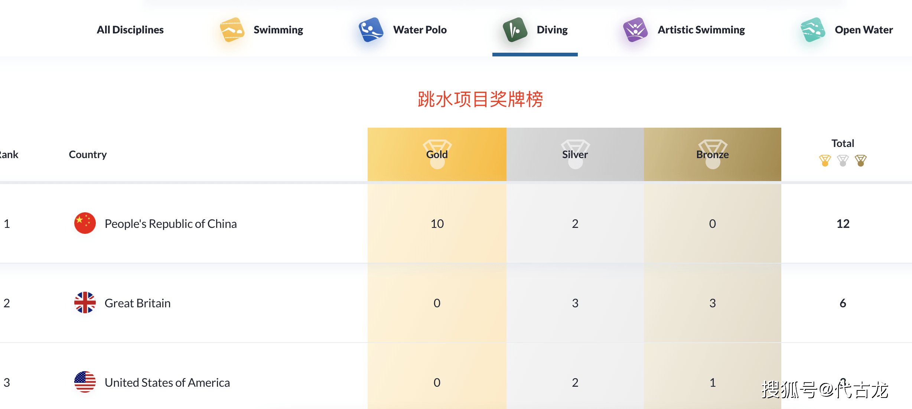The image size is (912, 409).
Task: Click Great Britain's total of 6
Action: 843,303
